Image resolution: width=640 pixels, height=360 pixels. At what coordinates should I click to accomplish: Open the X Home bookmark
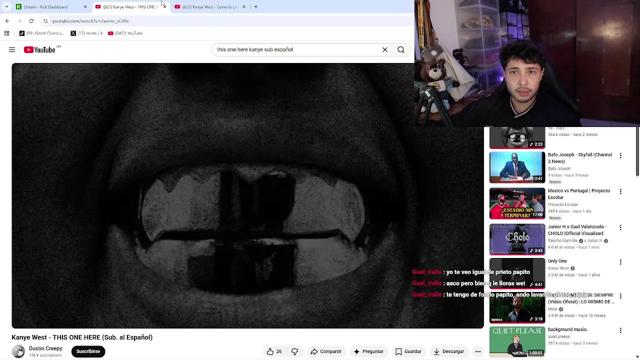(87, 33)
